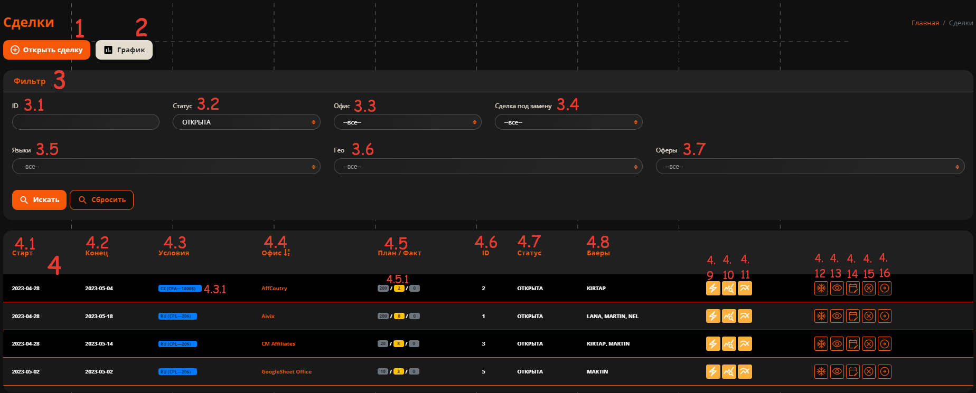976x393 pixels.
Task: Click calendar-edit icon in Aivix row
Action: click(853, 316)
